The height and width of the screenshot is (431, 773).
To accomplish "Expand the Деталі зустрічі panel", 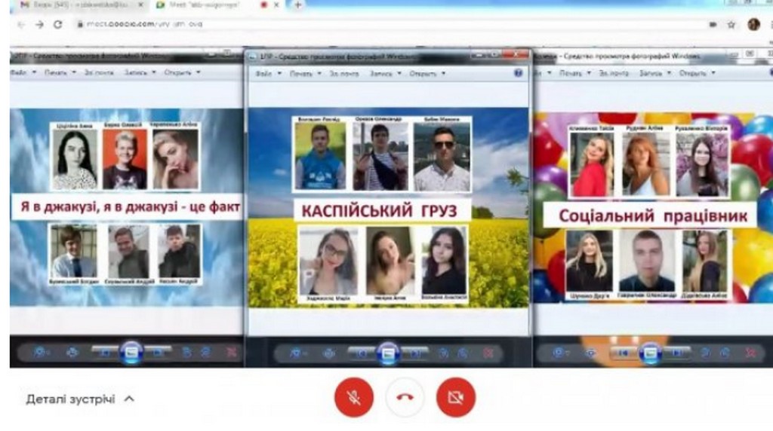I will coord(129,399).
